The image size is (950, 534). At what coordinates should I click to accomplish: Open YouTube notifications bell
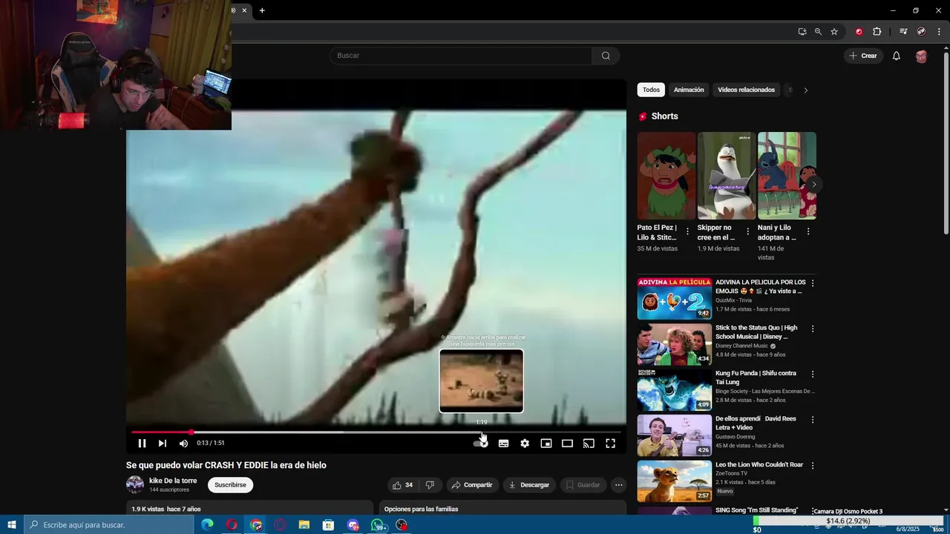896,56
